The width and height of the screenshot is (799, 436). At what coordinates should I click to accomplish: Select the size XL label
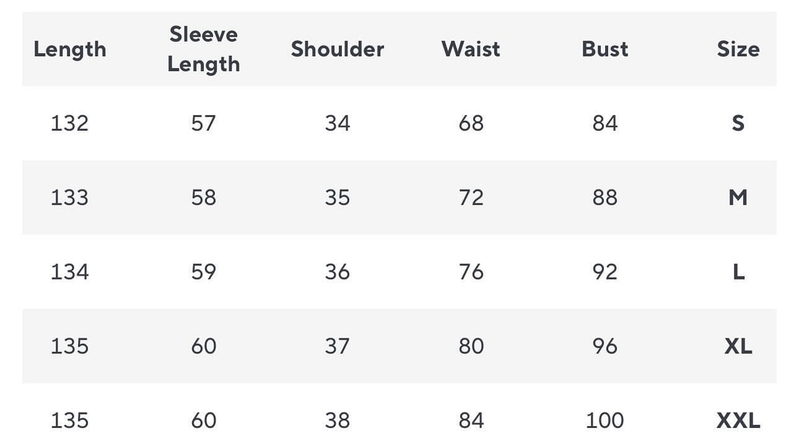(x=738, y=346)
